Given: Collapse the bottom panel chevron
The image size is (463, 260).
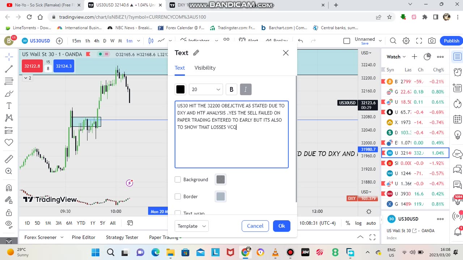Looking at the screenshot, I should (x=360, y=237).
